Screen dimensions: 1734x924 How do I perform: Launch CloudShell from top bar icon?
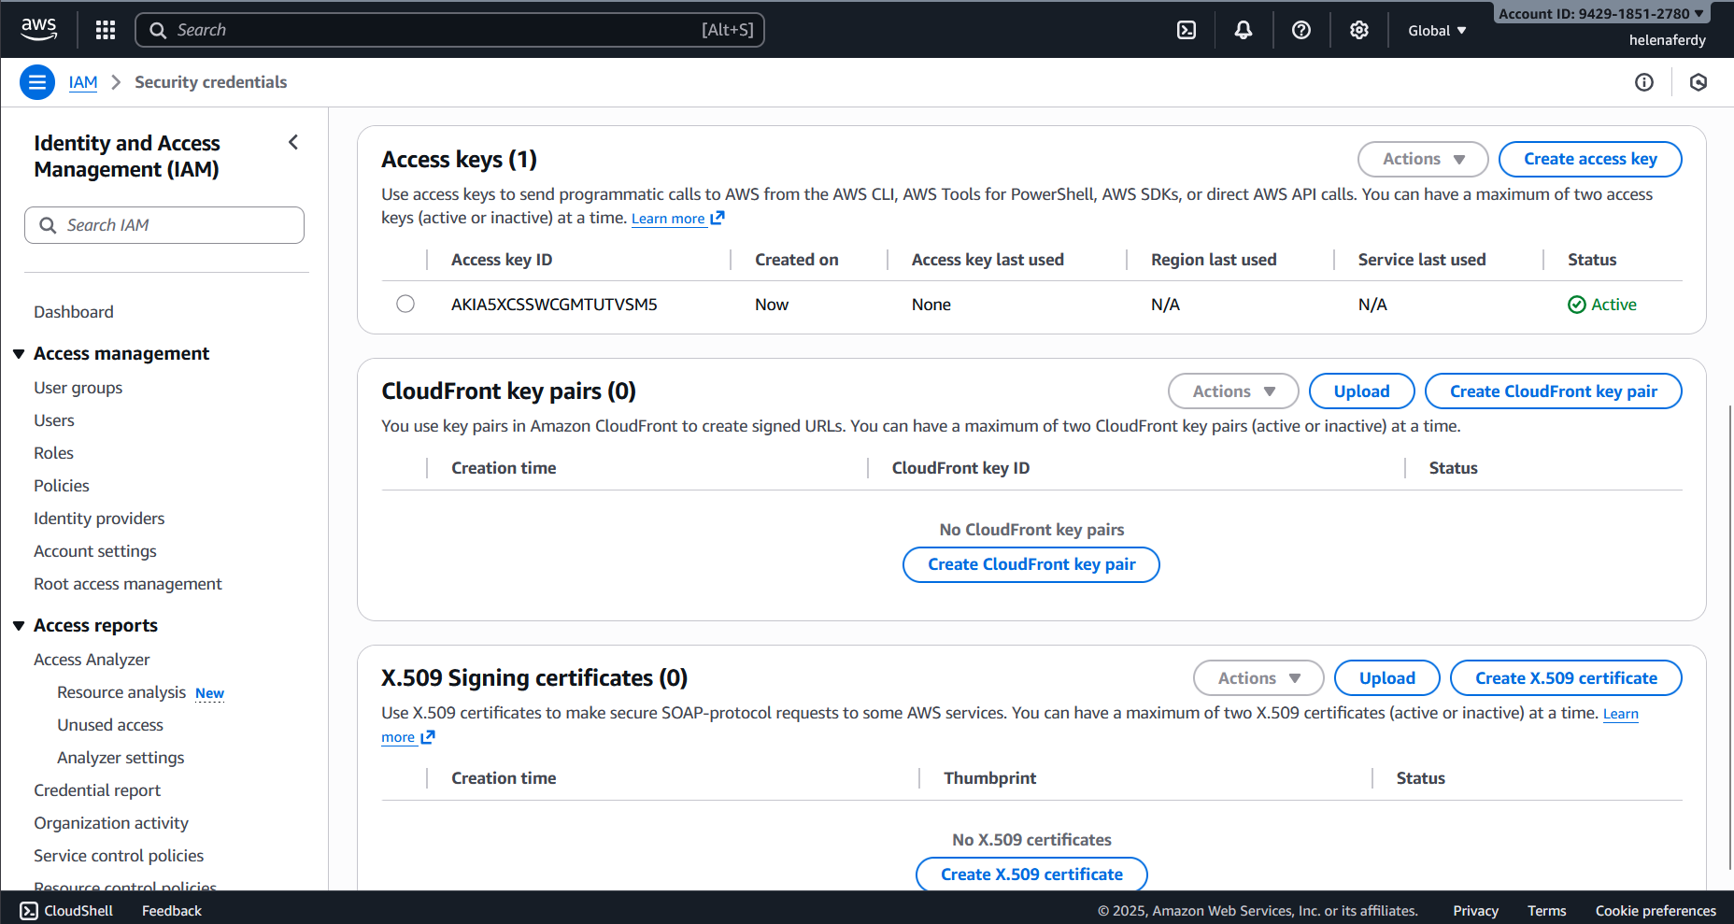point(1187,30)
